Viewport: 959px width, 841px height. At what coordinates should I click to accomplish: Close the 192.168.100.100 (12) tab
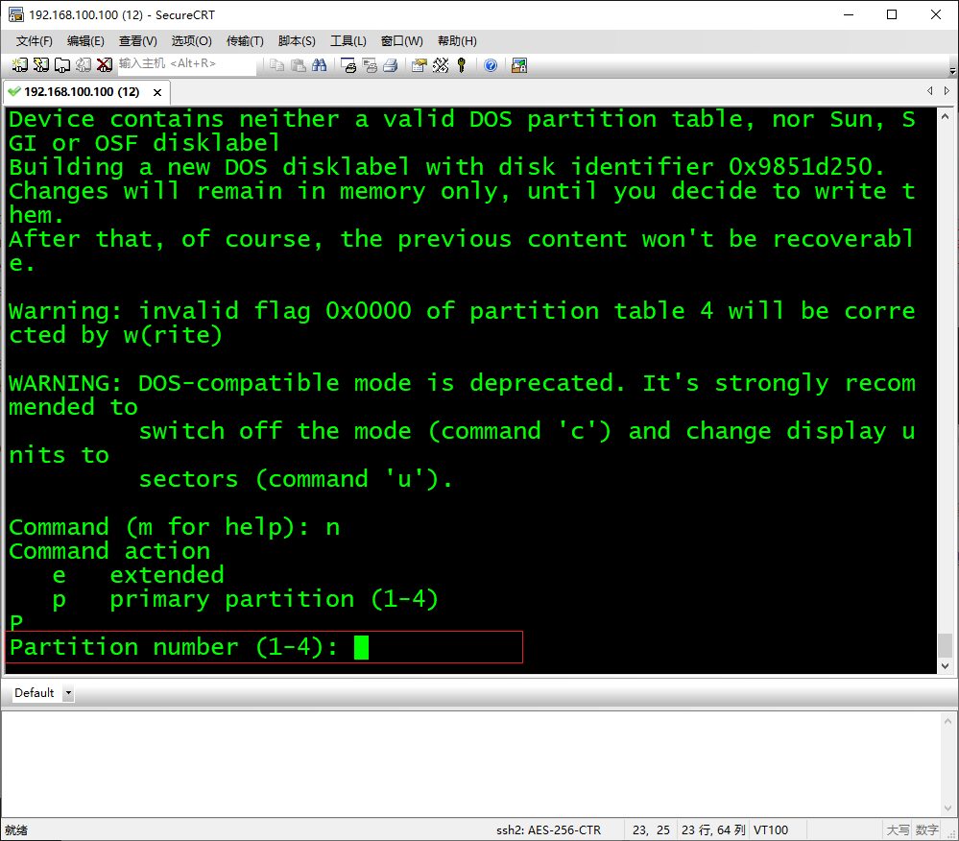click(x=157, y=92)
